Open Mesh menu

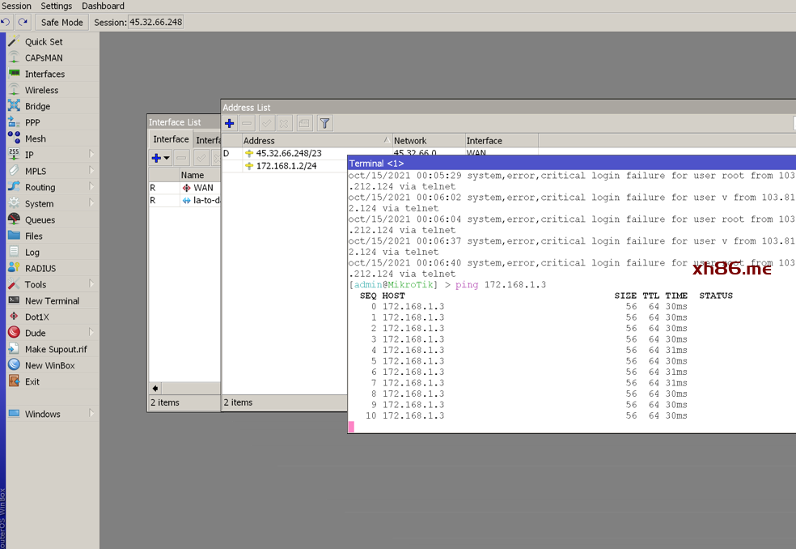(36, 138)
